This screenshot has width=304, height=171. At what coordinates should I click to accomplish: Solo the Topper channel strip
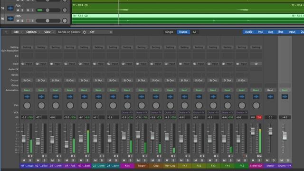click(144, 161)
